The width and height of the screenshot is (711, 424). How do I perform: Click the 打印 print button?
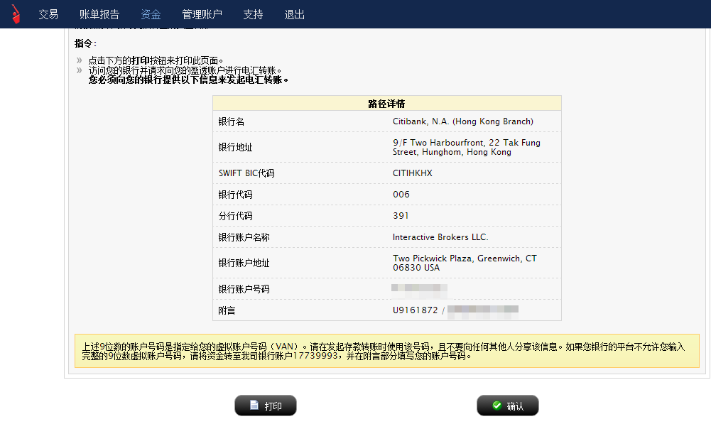click(x=265, y=406)
